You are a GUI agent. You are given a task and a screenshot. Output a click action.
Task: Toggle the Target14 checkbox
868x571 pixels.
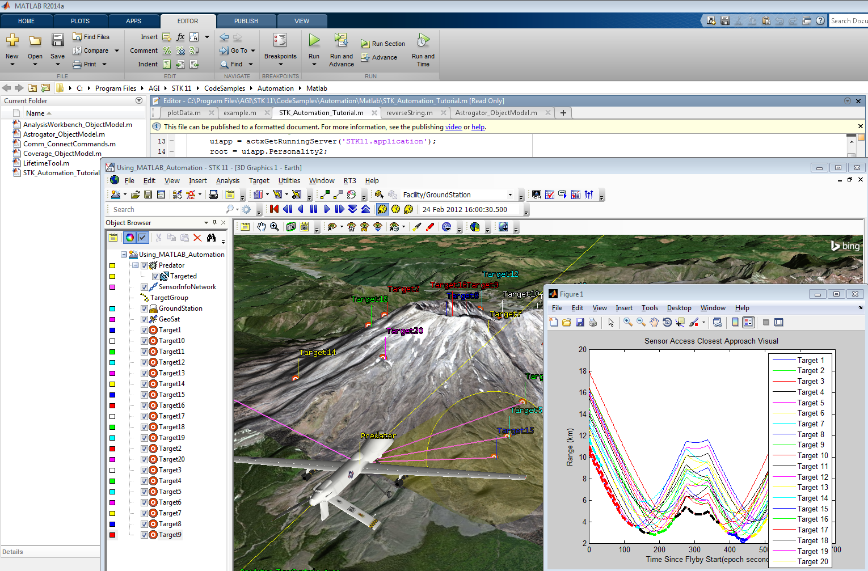click(144, 384)
